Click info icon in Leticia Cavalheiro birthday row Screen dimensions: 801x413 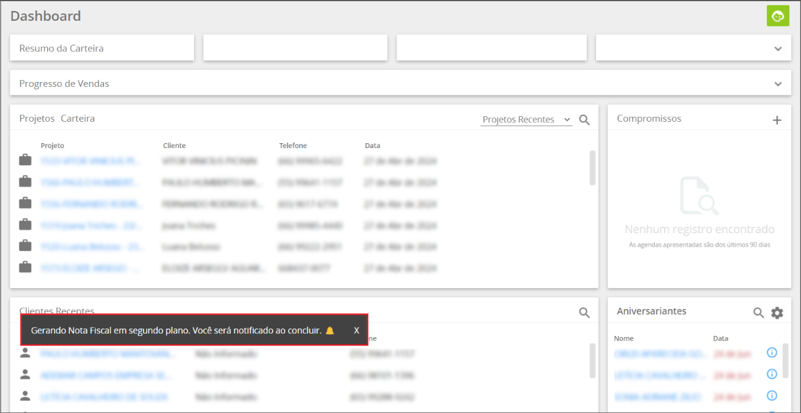click(772, 374)
